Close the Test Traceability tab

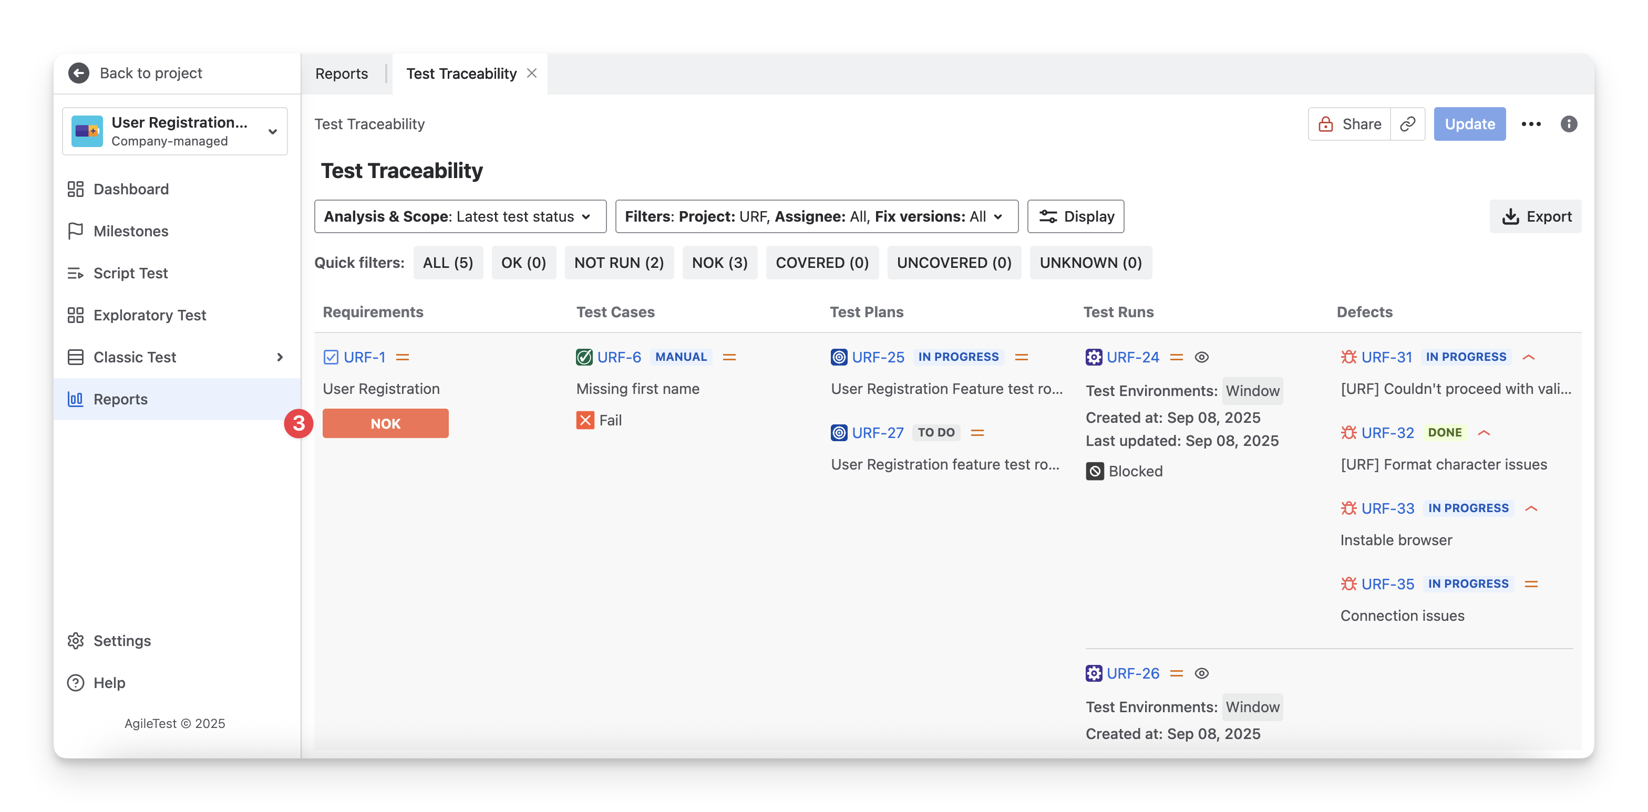[532, 74]
